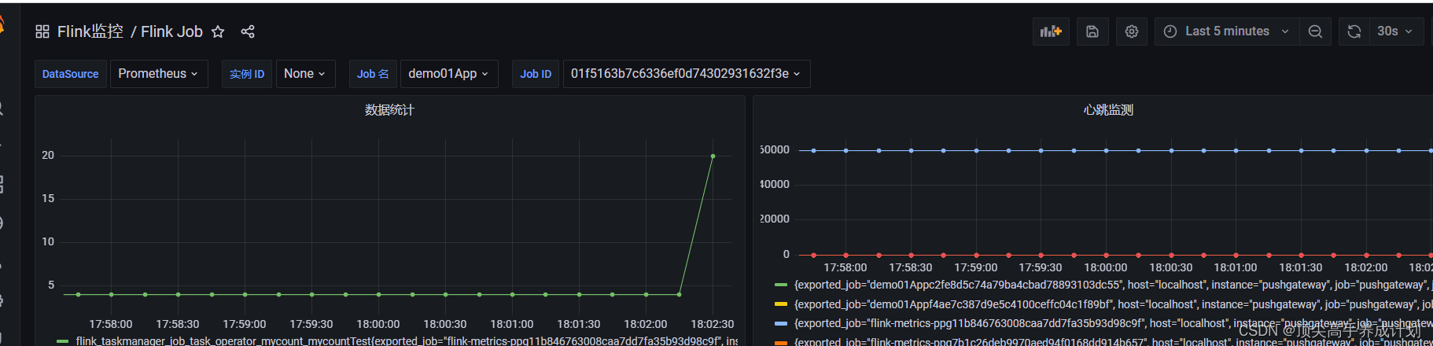Open dashboard search grid icon
Screen dimensions: 1433x346
pyautogui.click(x=42, y=31)
